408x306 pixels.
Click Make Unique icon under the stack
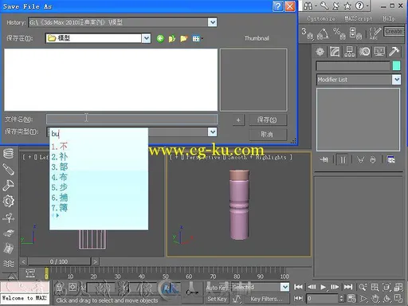coord(360,159)
